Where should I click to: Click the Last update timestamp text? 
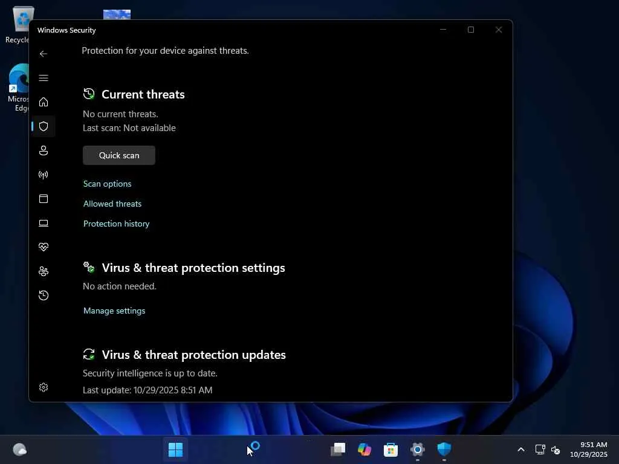147,390
